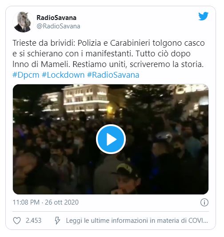Play the embedded Trieste protest video

[x=111, y=139]
